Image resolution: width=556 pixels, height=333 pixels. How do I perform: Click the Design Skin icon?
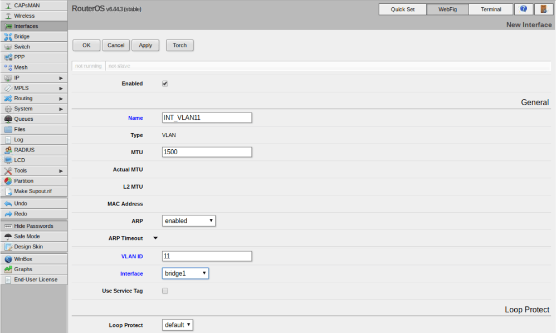(x=8, y=247)
